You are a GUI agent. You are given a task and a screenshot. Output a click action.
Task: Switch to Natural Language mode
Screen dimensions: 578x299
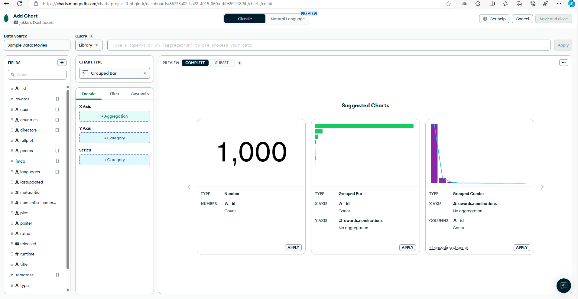coord(287,19)
